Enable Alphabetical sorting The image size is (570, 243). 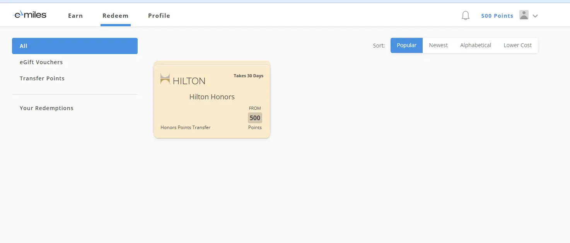click(x=475, y=45)
